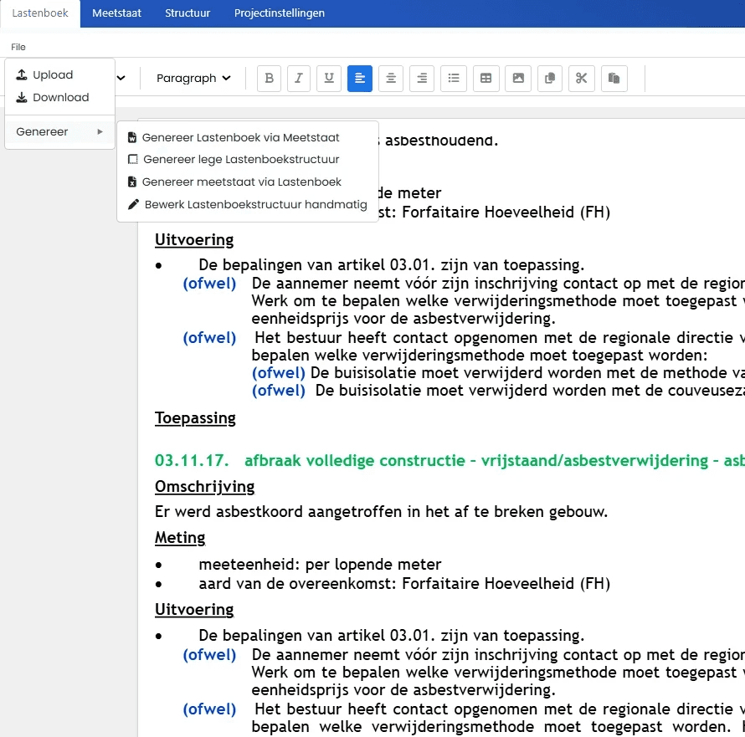This screenshot has height=737, width=745.
Task: Select the Genereer menu entry
Action: click(x=60, y=131)
